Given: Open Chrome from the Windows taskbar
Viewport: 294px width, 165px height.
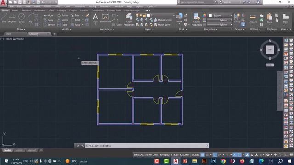Looking at the screenshot, I should click(223, 161).
